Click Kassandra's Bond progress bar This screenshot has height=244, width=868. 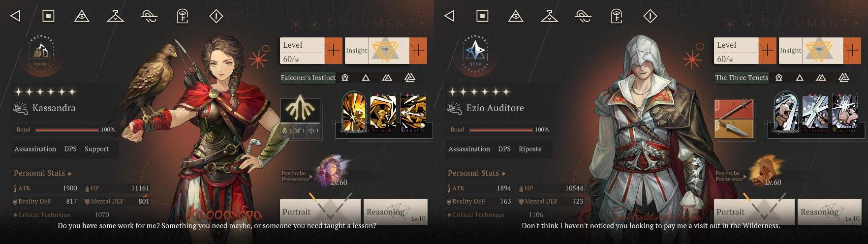coord(67,130)
